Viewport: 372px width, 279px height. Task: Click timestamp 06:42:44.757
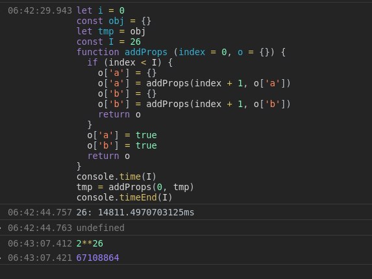pyautogui.click(x=40, y=212)
